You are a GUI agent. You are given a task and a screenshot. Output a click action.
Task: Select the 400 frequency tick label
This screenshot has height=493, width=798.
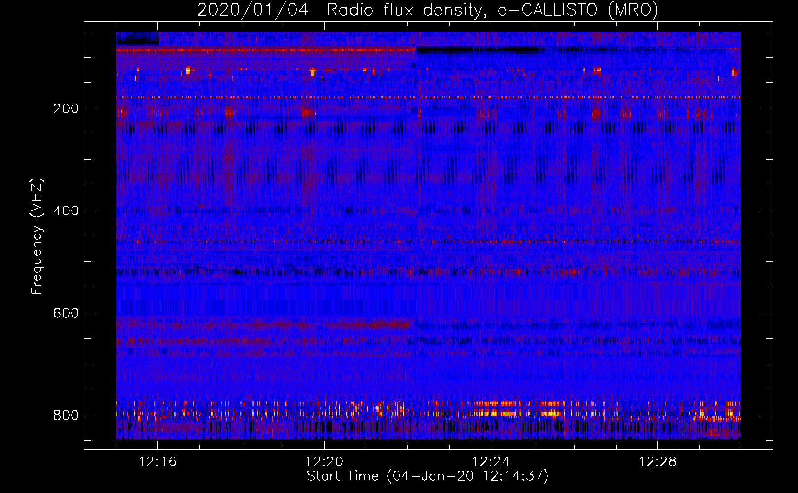66,211
